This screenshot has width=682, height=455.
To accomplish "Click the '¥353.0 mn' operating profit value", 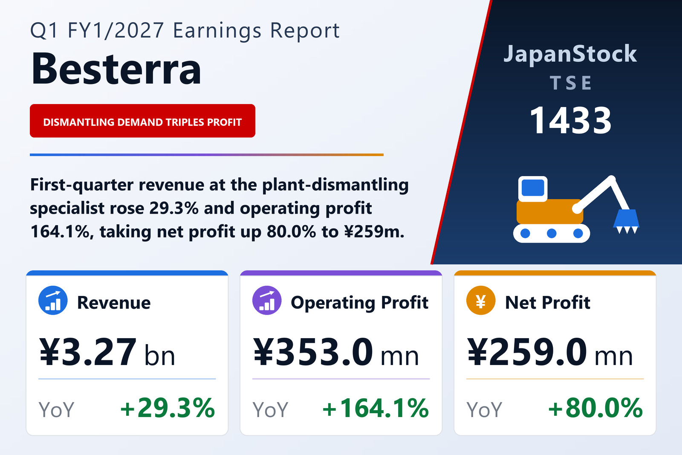I will click(x=336, y=352).
